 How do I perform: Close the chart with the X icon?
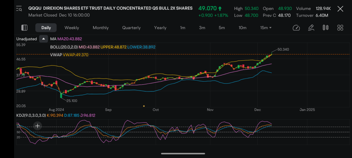[340, 9]
